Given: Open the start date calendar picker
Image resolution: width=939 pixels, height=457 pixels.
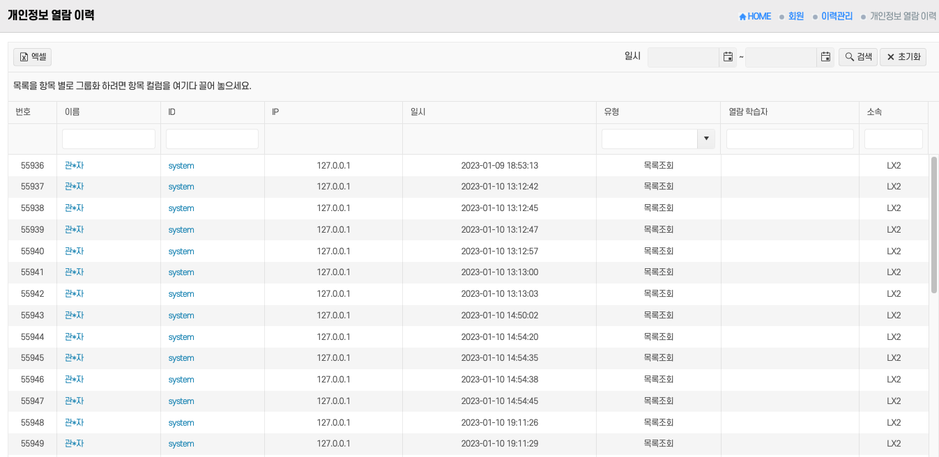Looking at the screenshot, I should pos(728,57).
